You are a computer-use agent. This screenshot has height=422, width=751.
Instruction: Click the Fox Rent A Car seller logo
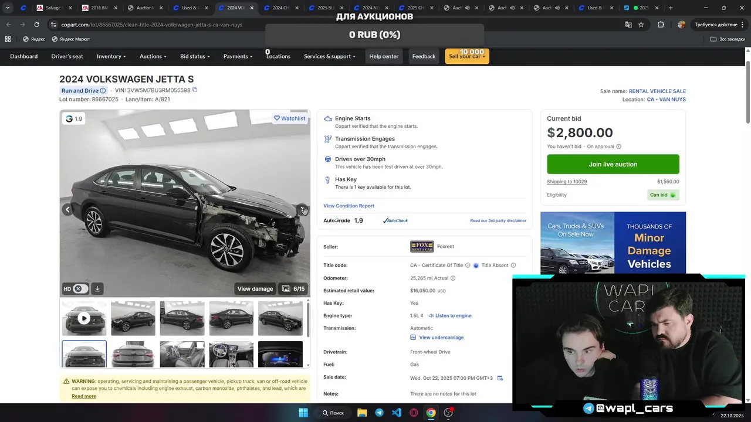click(422, 247)
